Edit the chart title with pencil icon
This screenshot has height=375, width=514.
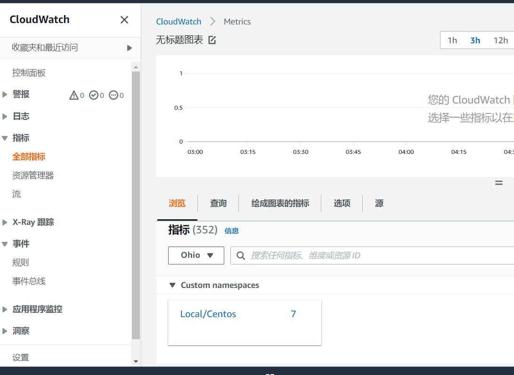click(212, 40)
